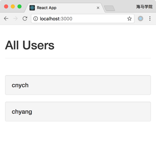Bookmark this page with the star
This screenshot has width=156, height=157.
[x=130, y=18]
